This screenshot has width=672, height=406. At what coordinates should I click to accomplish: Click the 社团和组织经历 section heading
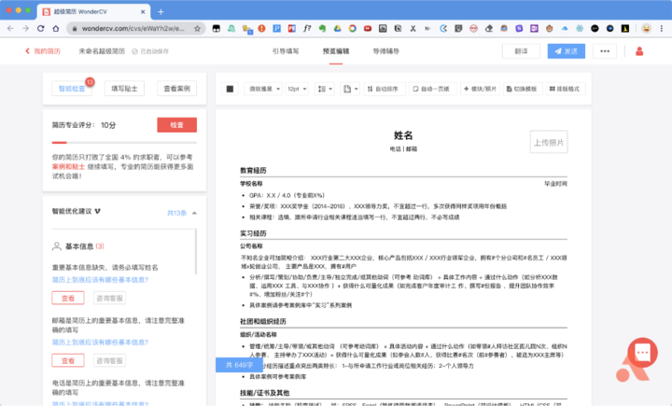click(x=262, y=321)
